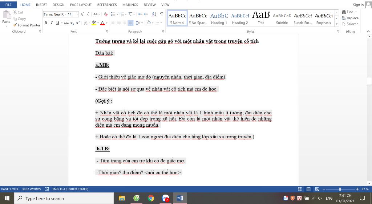Open the font size dropdown
Screen dimensions: 372x204
pyautogui.click(x=77, y=15)
